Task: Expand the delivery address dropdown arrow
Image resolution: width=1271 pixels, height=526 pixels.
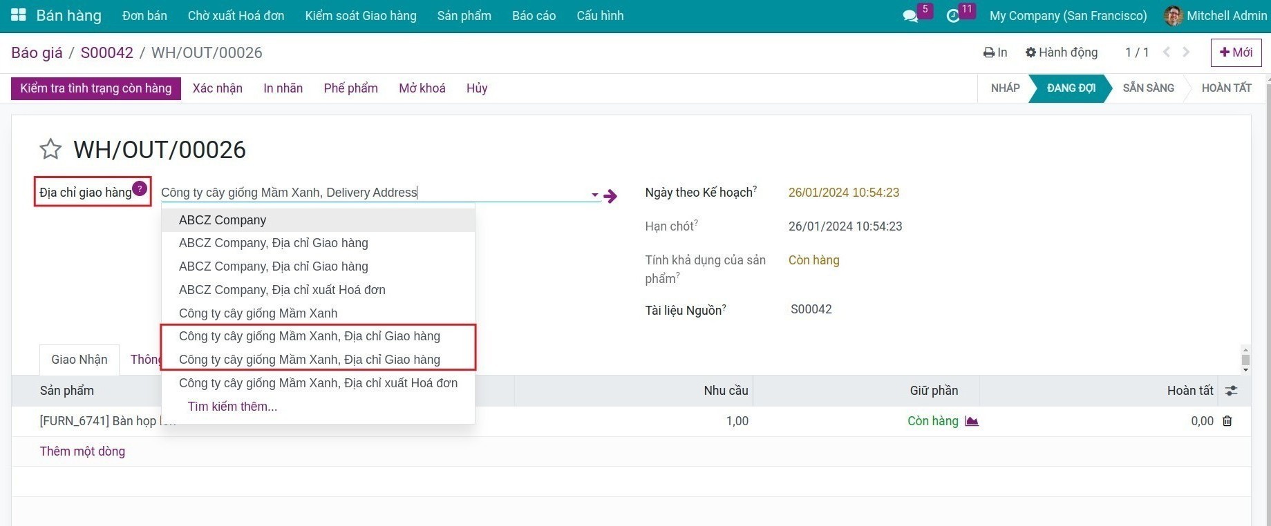Action: coord(594,195)
